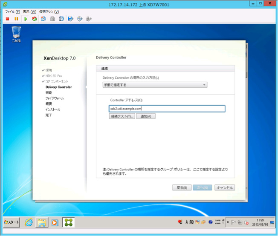Click the IME pad icon in language bar
Screen dimensions: 278x236
tap(197, 222)
